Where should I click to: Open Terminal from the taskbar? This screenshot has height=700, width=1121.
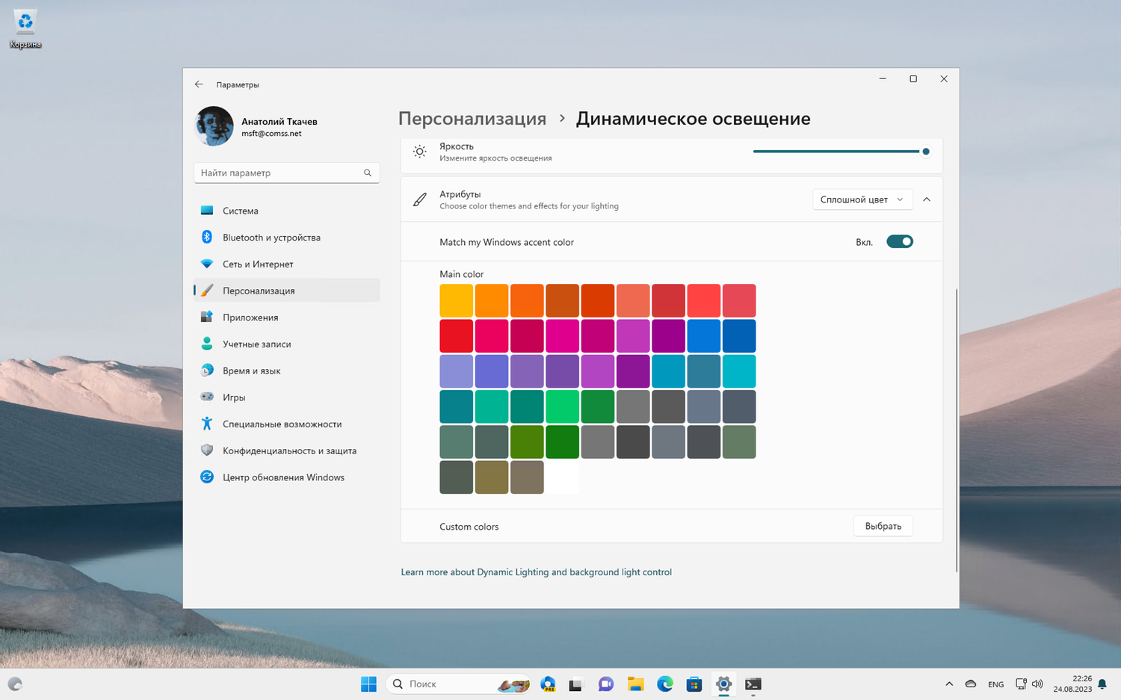click(x=753, y=684)
